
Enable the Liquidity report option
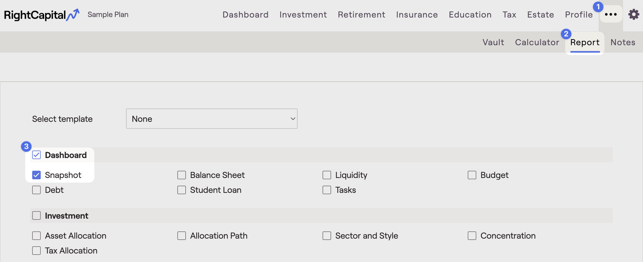coord(327,175)
